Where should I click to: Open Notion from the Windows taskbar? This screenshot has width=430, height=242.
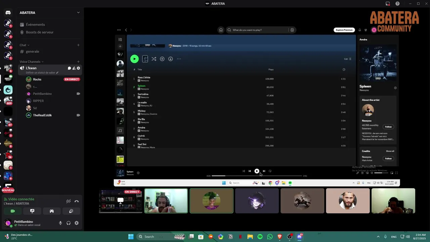(230, 237)
